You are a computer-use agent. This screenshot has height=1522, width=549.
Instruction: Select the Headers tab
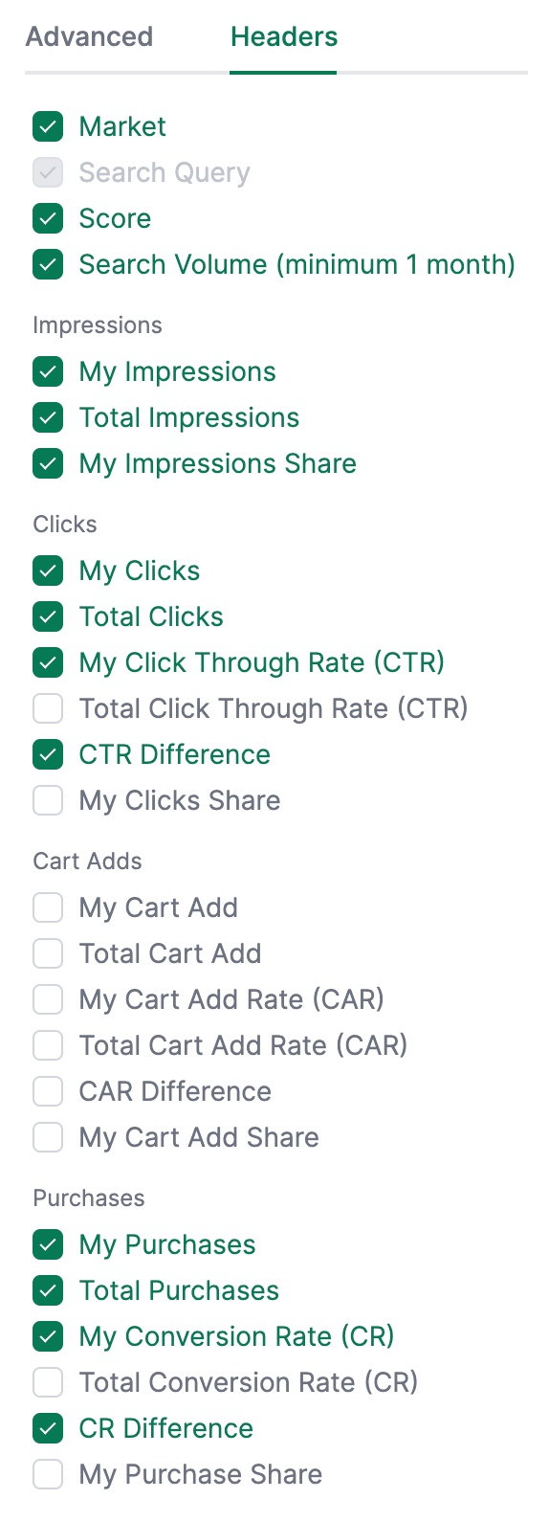pyautogui.click(x=284, y=37)
